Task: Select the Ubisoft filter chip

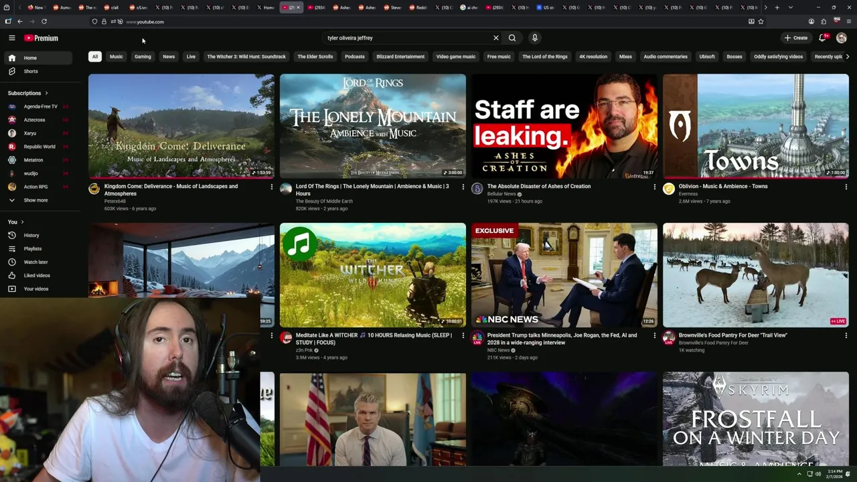Action: click(x=707, y=56)
